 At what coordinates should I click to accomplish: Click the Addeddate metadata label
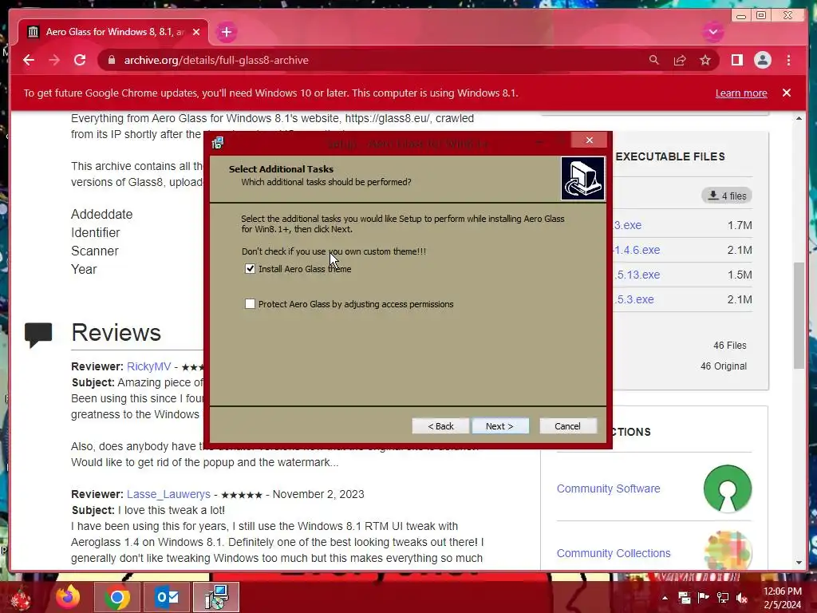[101, 214]
